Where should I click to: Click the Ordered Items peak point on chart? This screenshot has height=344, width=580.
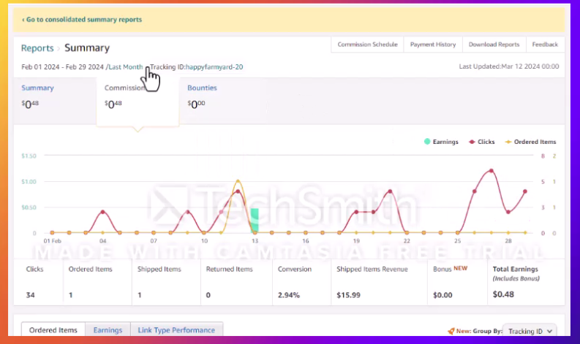click(x=238, y=181)
